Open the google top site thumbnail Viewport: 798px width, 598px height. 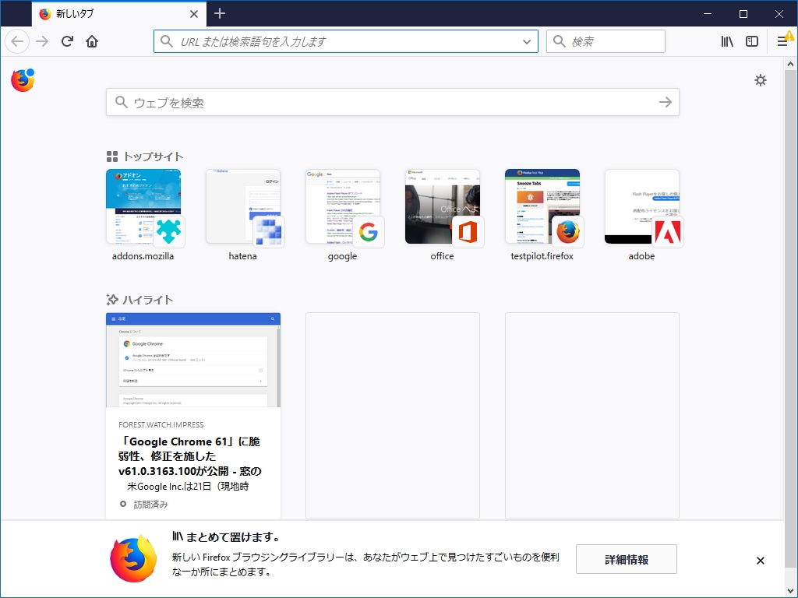tap(343, 206)
